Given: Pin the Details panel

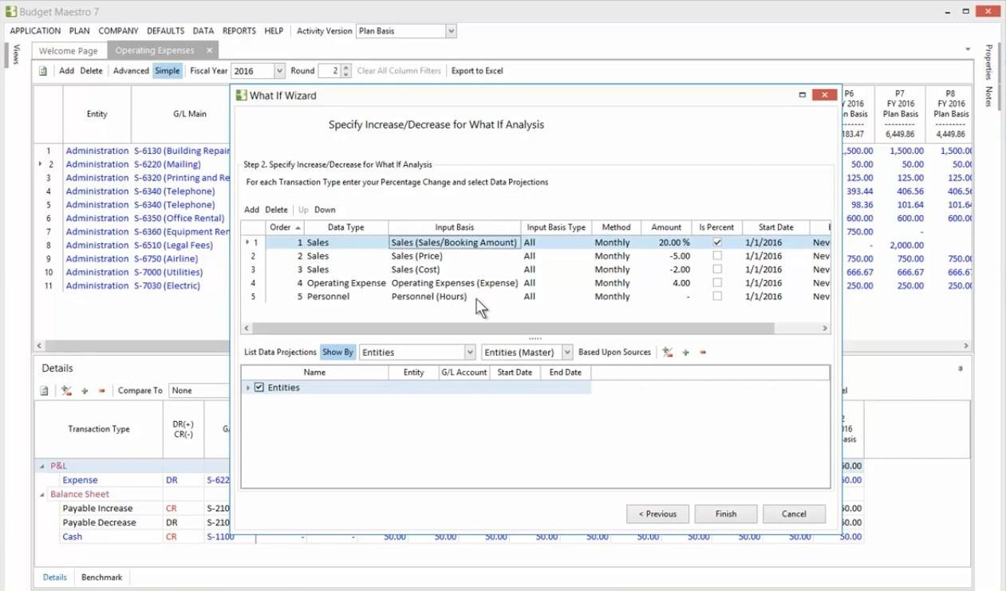Looking at the screenshot, I should [x=960, y=368].
